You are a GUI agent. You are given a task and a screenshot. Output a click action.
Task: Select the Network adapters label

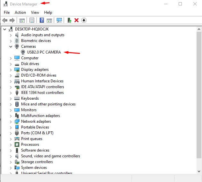[x=36, y=121]
